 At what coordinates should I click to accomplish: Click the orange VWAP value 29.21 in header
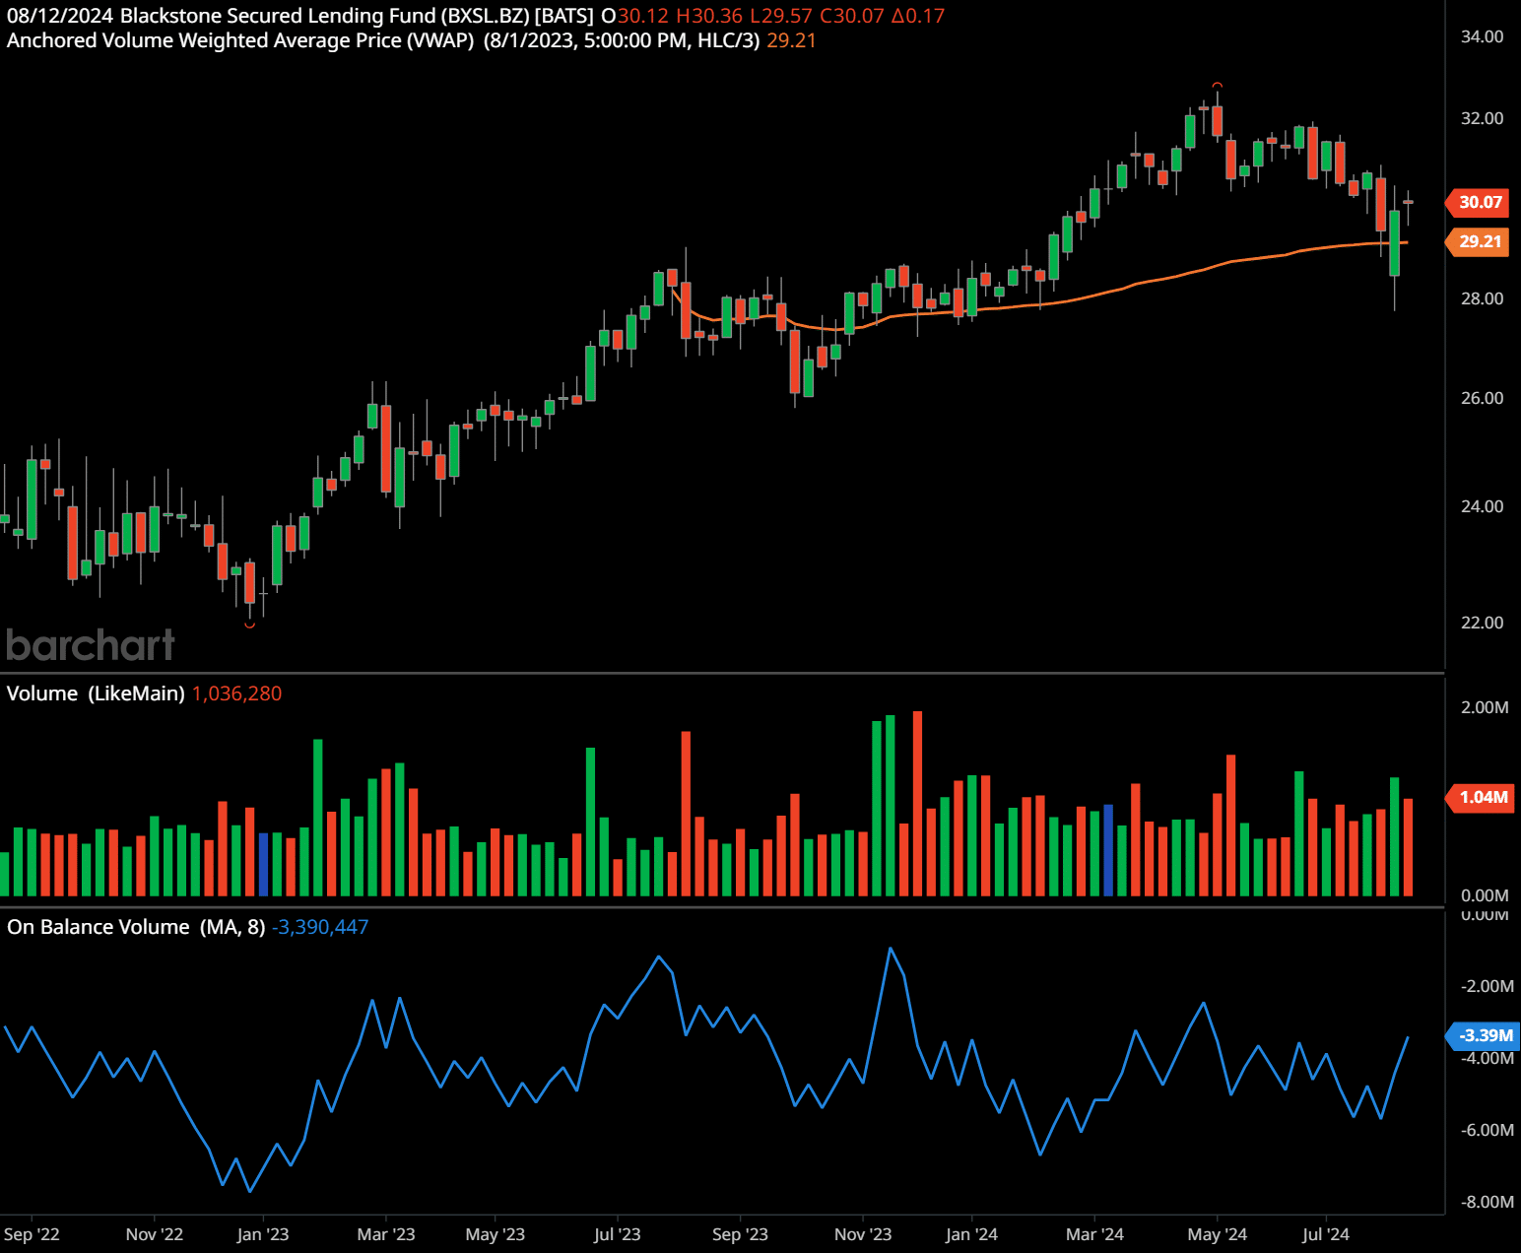pyautogui.click(x=791, y=40)
